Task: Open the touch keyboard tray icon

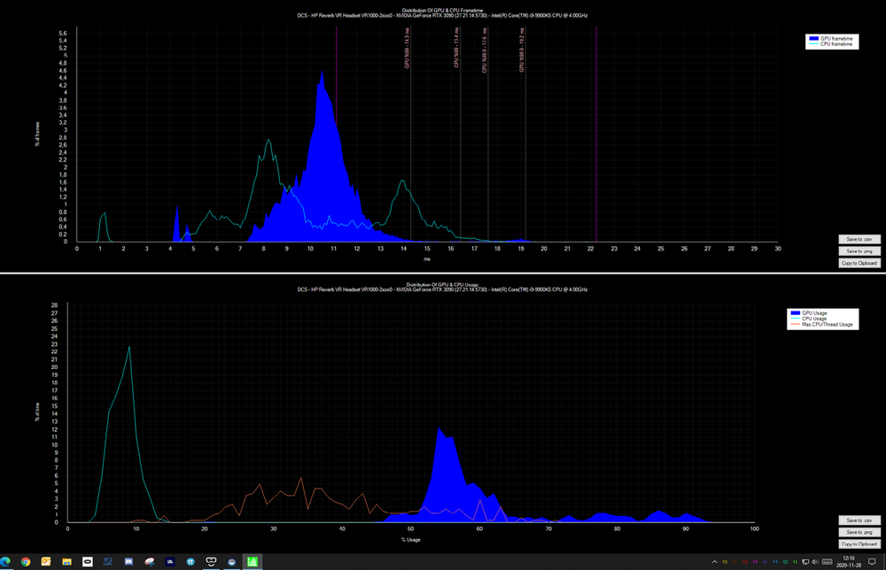Action: point(828,561)
